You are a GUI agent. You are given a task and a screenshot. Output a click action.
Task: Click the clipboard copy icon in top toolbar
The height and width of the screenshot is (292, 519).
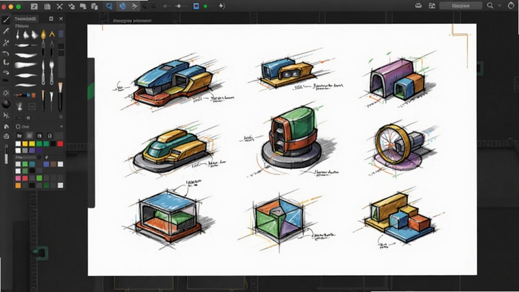pos(94,6)
